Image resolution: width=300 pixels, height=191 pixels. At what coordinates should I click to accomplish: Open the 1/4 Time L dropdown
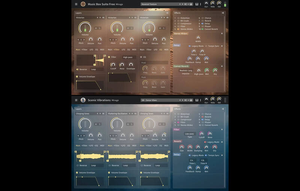coord(192,160)
